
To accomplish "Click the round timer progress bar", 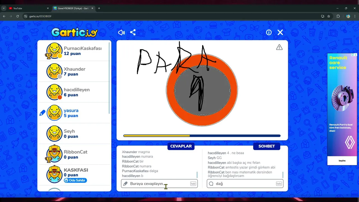I will 202,136.
